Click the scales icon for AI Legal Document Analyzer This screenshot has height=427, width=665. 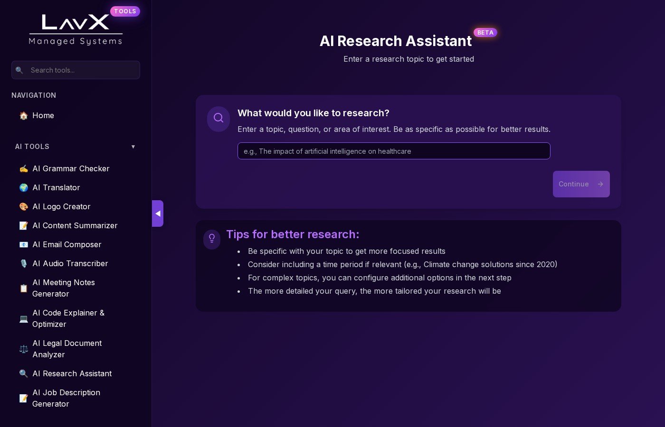pos(23,349)
